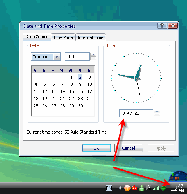Click the OK button

(x=96, y=148)
